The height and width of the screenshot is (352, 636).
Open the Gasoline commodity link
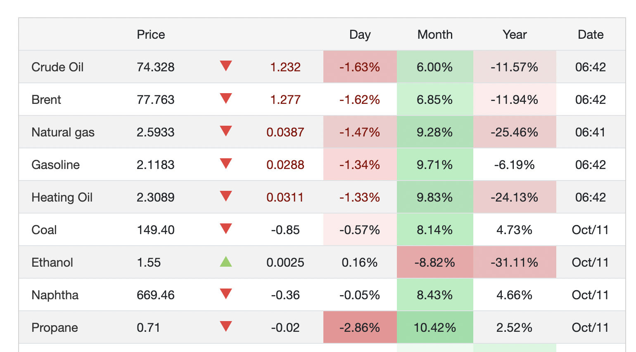click(x=55, y=164)
